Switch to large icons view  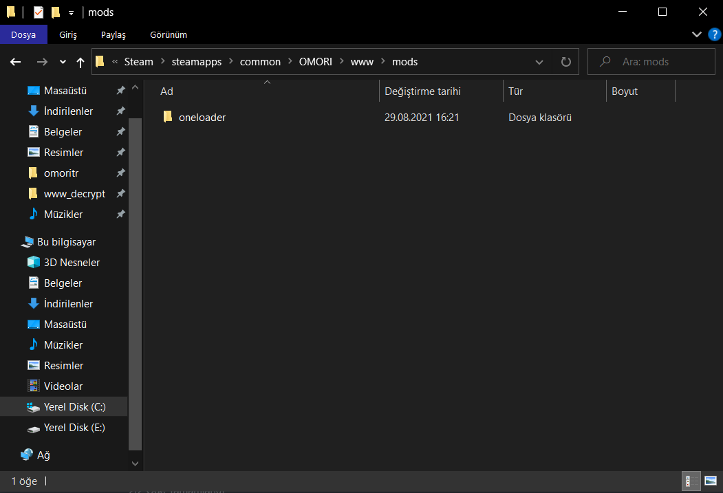(711, 481)
